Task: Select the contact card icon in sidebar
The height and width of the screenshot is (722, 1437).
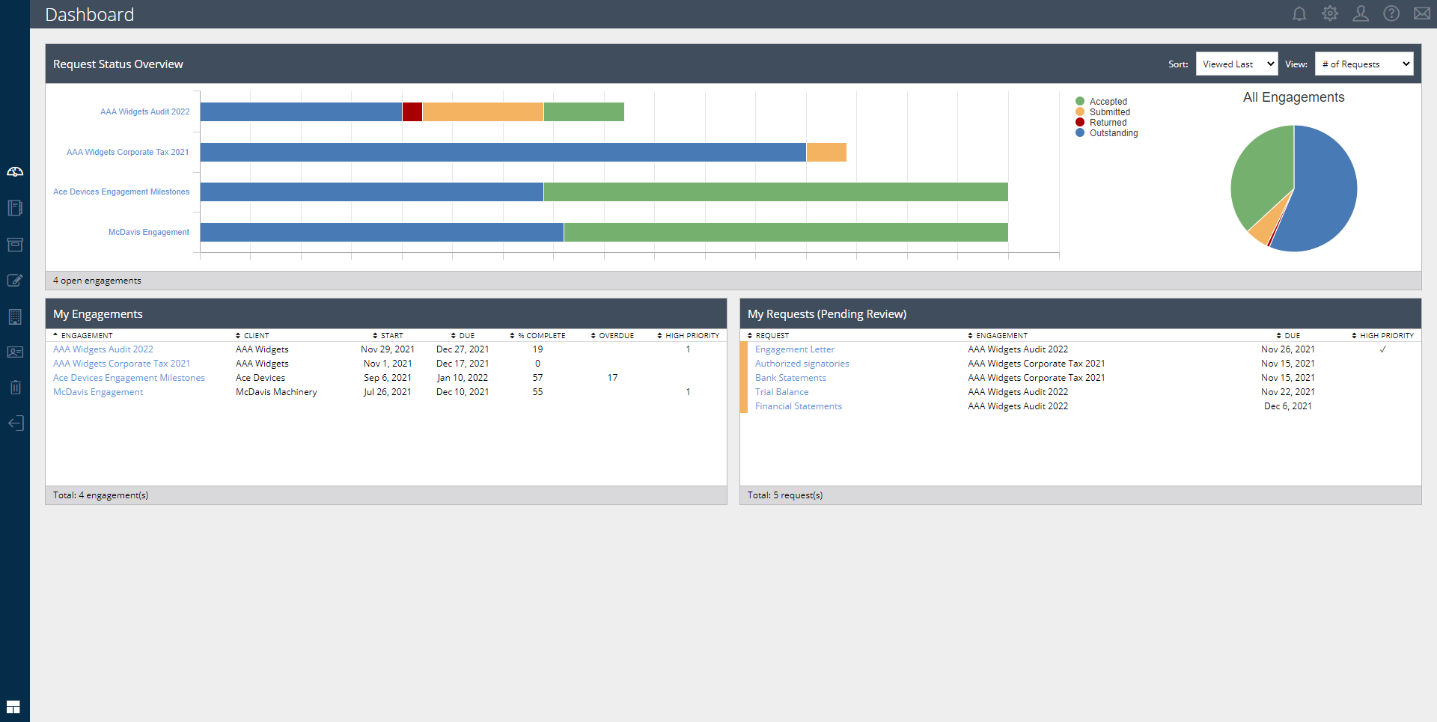Action: tap(15, 352)
